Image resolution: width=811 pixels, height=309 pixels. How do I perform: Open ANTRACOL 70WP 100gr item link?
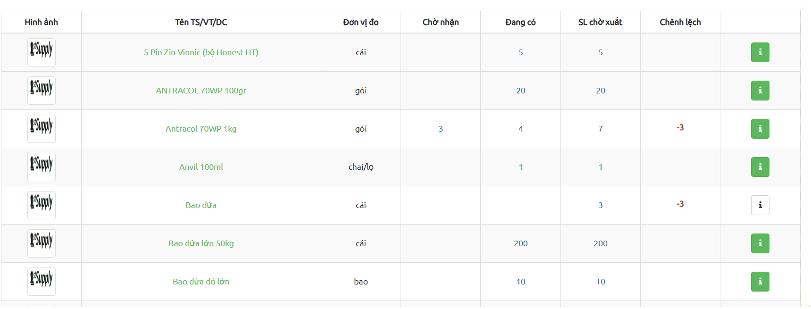click(x=201, y=91)
